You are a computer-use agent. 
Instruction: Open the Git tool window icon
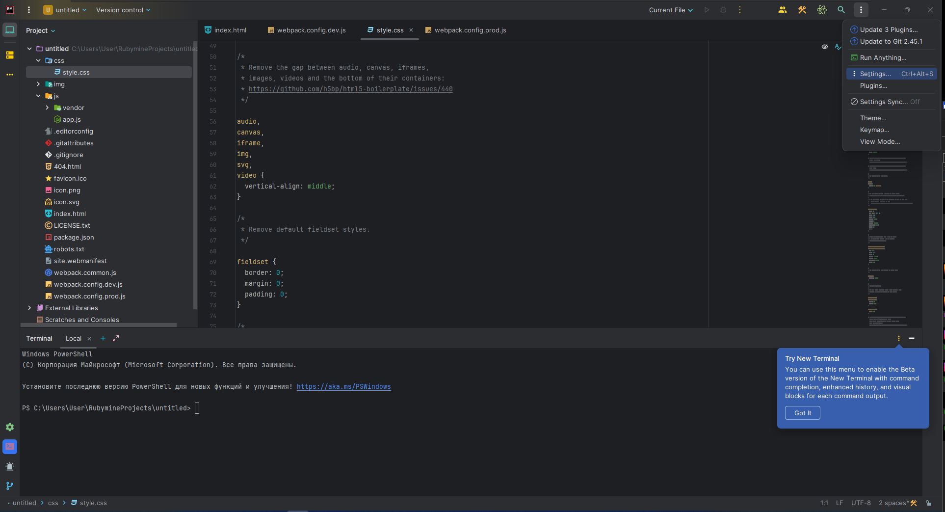[10, 486]
